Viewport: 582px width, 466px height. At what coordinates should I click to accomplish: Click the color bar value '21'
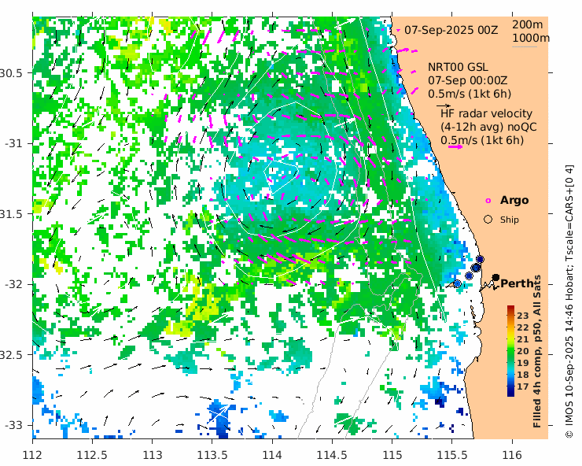coord(522,339)
